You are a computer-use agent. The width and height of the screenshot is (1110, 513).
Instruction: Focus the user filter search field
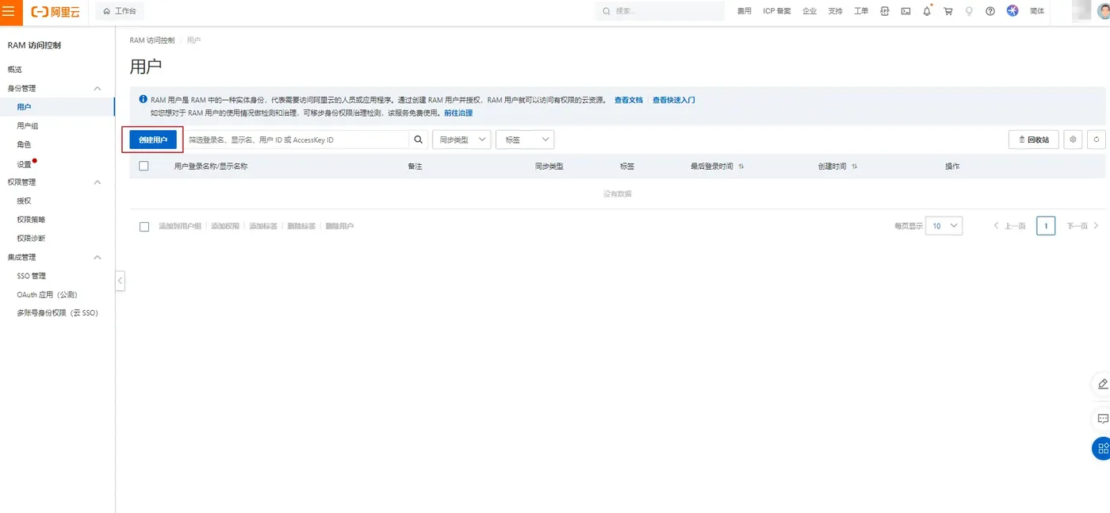(x=296, y=140)
